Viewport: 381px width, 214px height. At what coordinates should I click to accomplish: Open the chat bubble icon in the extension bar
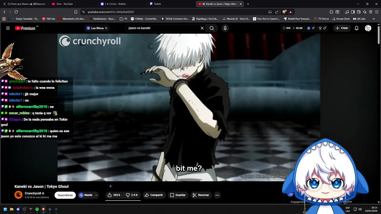(325, 28)
